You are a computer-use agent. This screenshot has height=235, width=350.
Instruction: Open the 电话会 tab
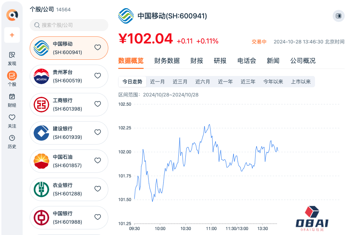tap(247, 61)
